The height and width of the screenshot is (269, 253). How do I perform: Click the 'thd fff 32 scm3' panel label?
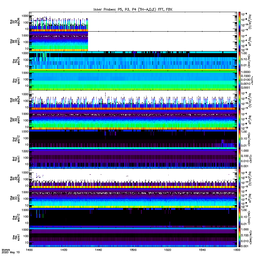[15, 120]
